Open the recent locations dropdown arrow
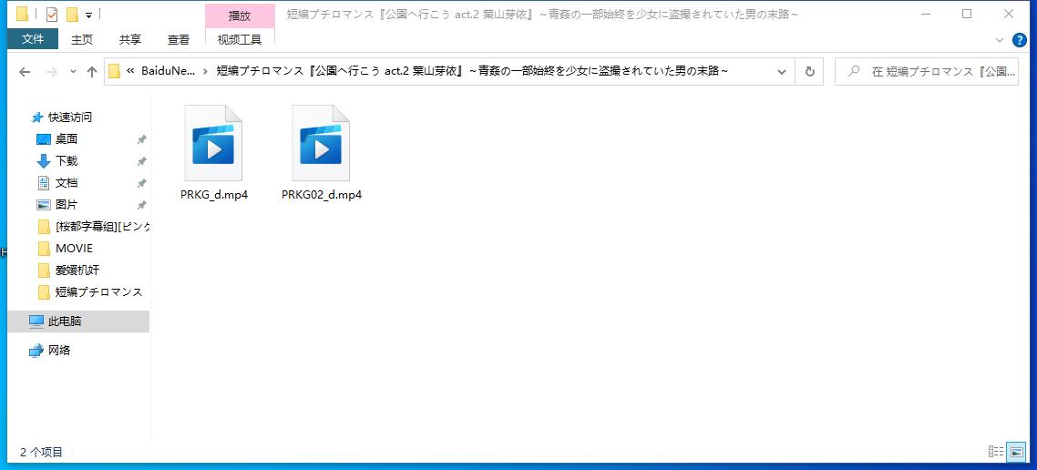 [x=74, y=72]
